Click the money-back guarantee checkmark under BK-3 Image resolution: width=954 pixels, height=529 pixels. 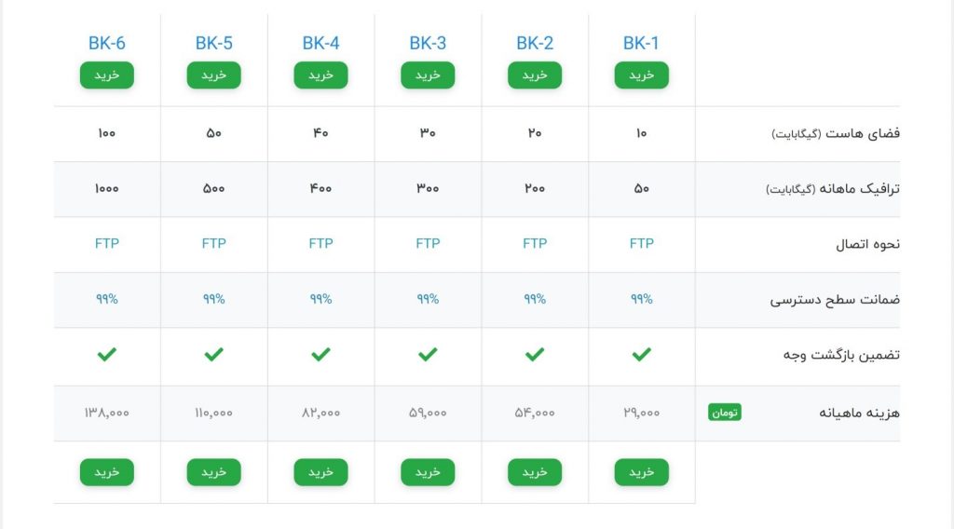(x=428, y=354)
